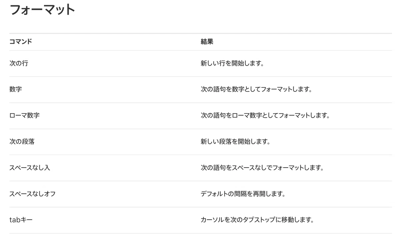Click カーソルを次のタブストップに移動します text
This screenshot has height=241, width=400.
pyautogui.click(x=257, y=220)
